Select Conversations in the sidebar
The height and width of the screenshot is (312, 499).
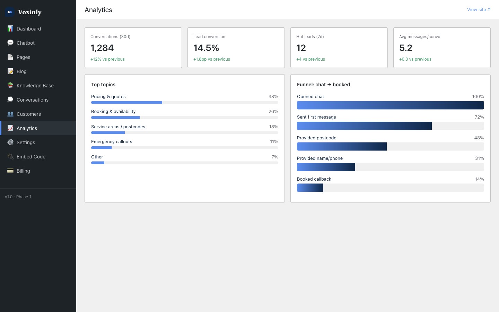pos(38,100)
